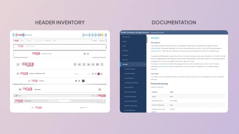Click clipboard icon in large HAWE header

click(75, 65)
